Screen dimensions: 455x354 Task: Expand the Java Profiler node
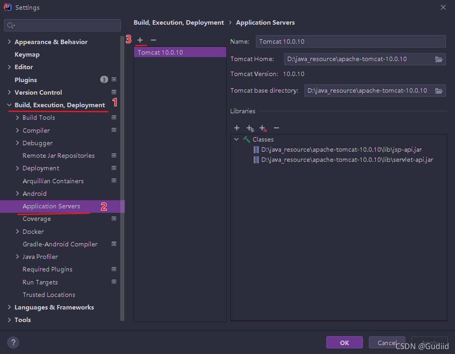click(17, 256)
